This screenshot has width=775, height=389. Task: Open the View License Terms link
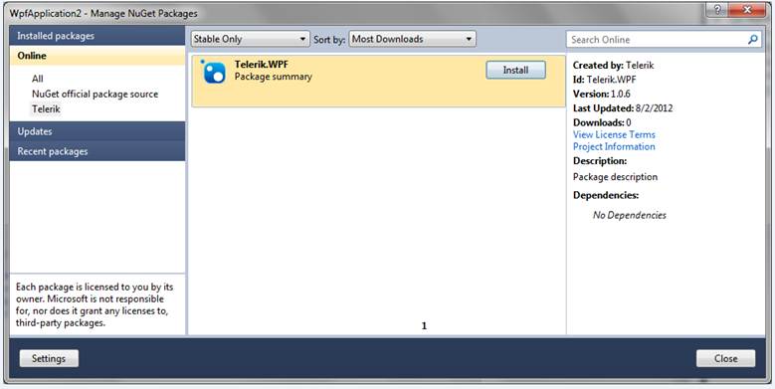[614, 134]
